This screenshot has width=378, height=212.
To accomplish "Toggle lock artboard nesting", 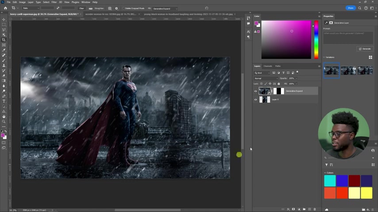I will [274, 84].
